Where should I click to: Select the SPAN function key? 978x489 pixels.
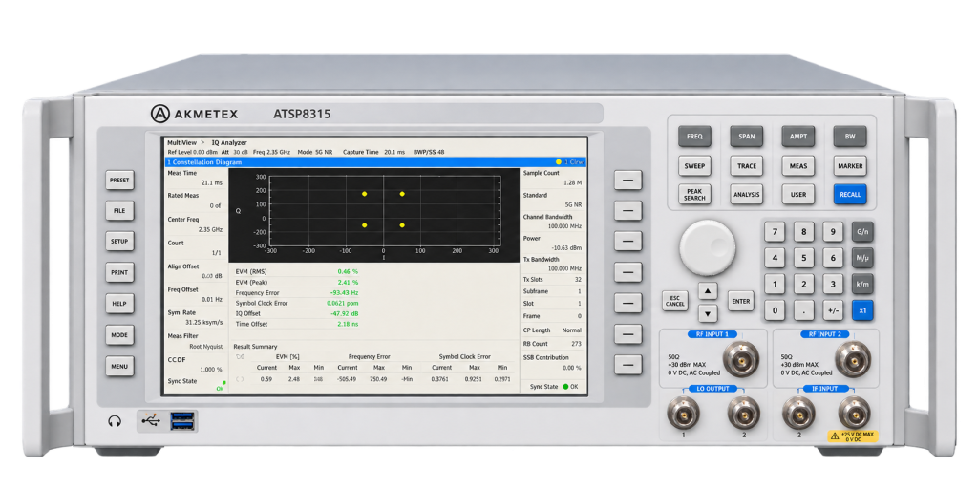747,136
